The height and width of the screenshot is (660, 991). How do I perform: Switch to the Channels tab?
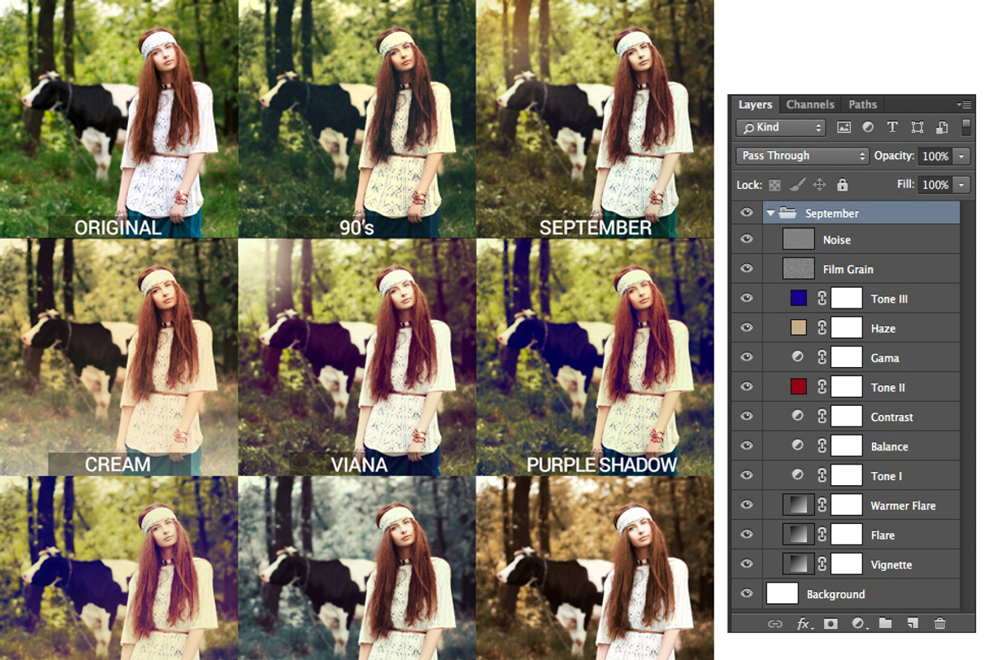coord(810,105)
